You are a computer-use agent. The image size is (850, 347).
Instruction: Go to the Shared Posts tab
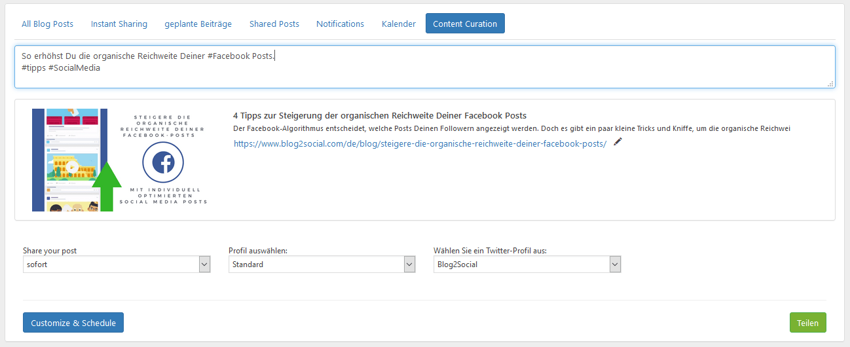(274, 24)
